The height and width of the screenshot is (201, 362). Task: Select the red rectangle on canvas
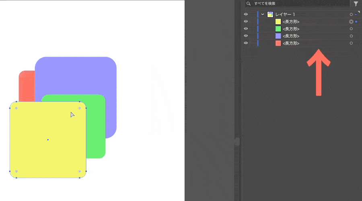coord(27,86)
